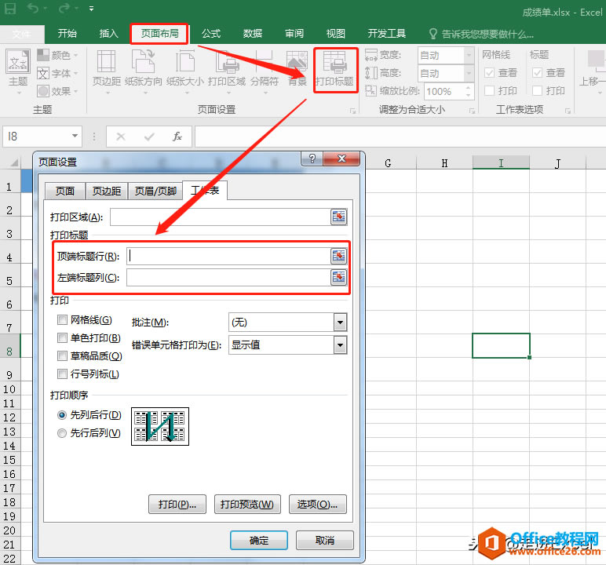Toggle 标题 打印 checkbox in ribbon
Screen dimensions: 606x565
537,90
